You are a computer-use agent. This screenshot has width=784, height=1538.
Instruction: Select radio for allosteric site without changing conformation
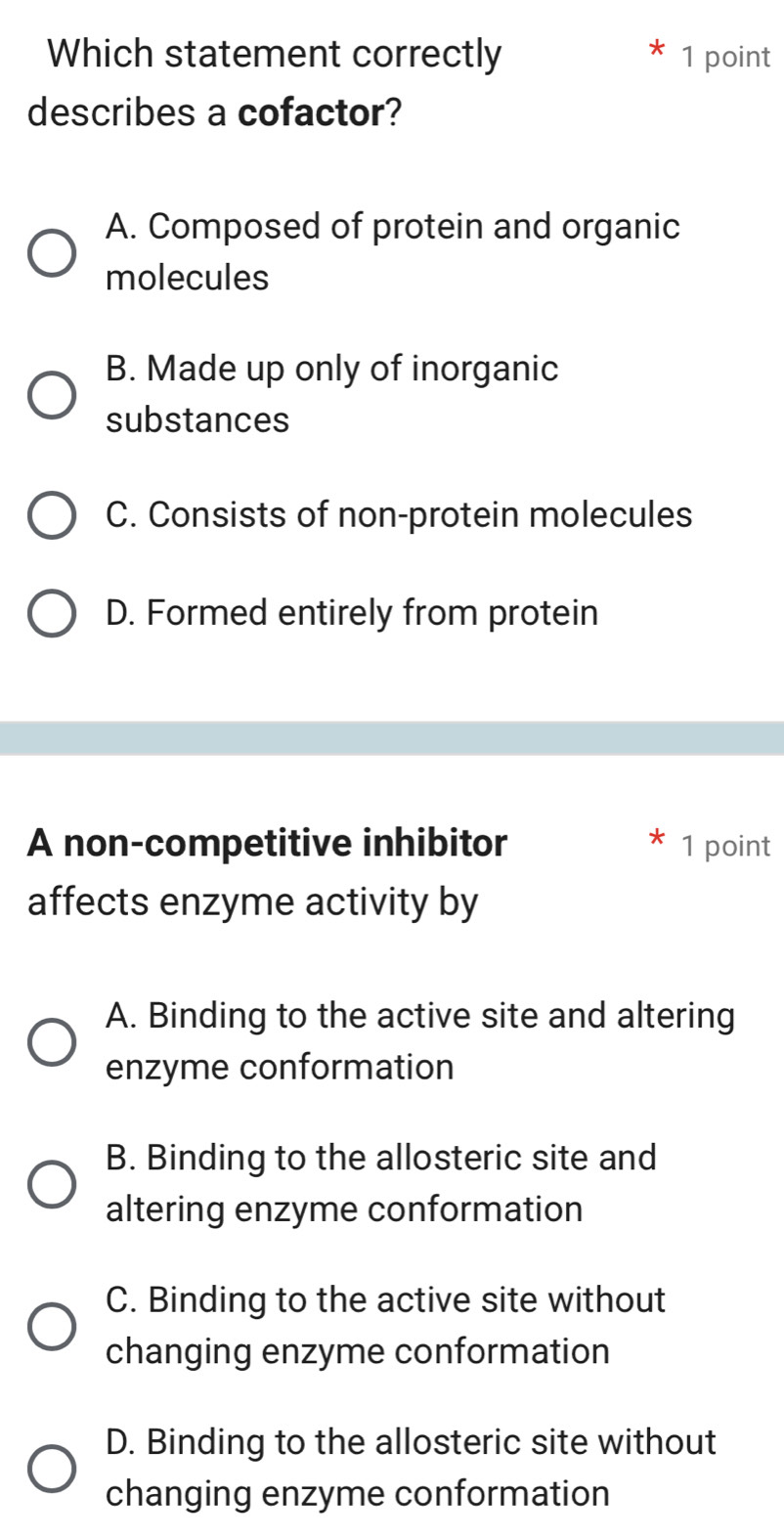pyautogui.click(x=51, y=1468)
